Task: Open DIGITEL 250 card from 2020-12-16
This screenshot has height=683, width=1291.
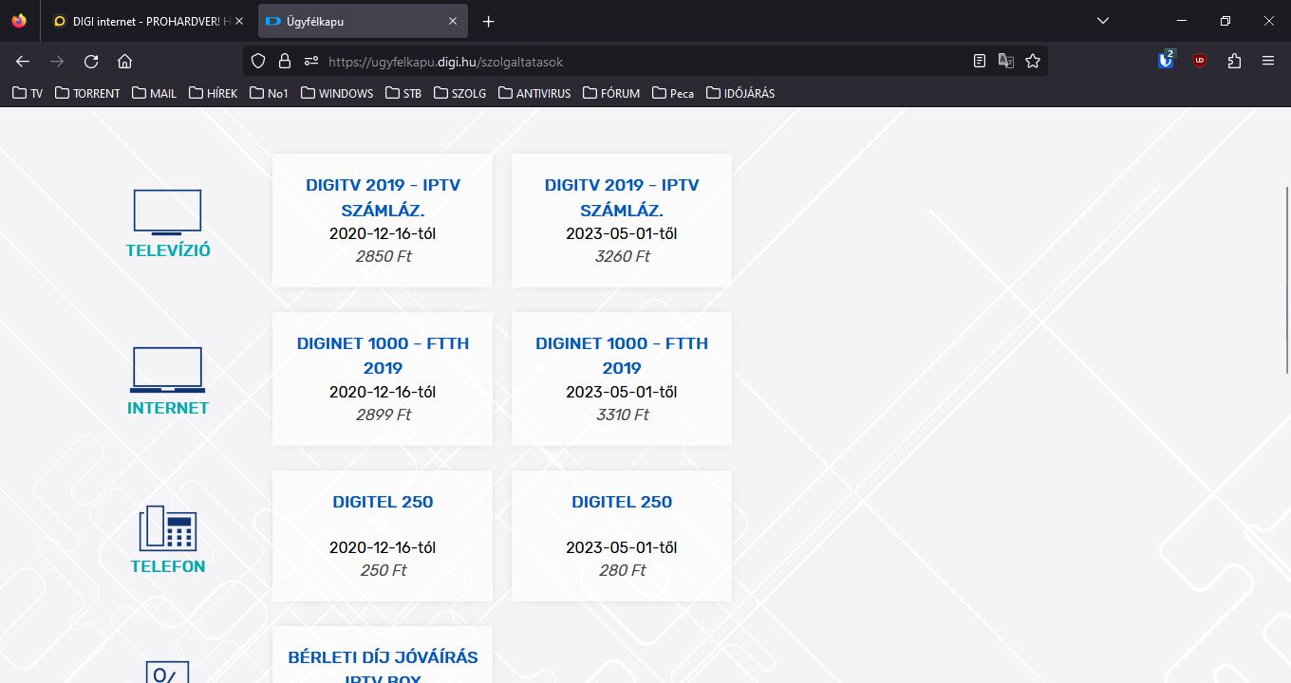Action: coord(383,536)
